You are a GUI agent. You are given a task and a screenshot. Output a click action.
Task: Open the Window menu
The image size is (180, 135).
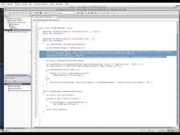[59, 4]
